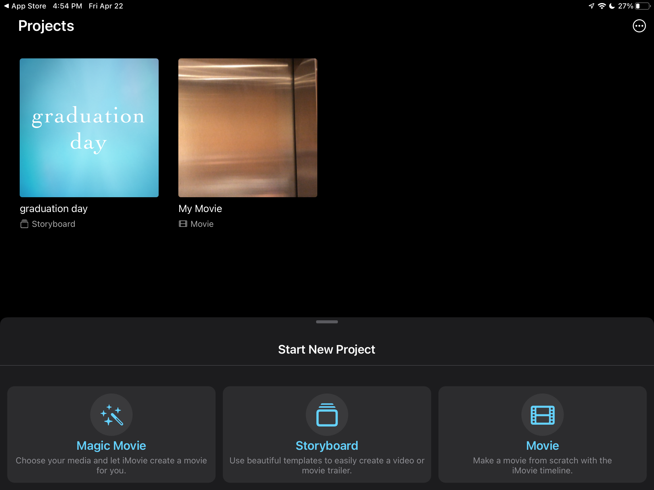Click the location services arrow icon
The width and height of the screenshot is (654, 490).
[591, 6]
